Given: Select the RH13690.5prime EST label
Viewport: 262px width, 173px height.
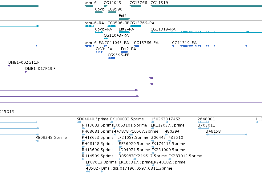Looking at the screenshot, I should [98, 150].
